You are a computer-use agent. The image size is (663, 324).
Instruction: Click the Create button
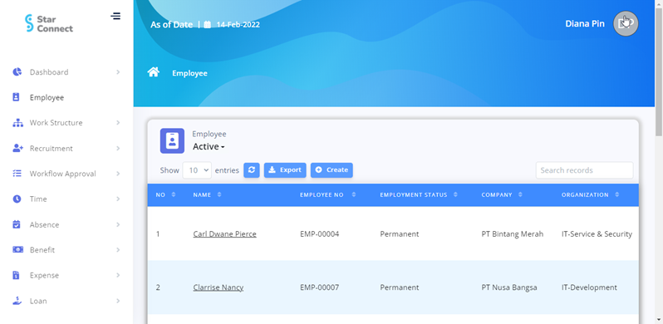point(331,170)
